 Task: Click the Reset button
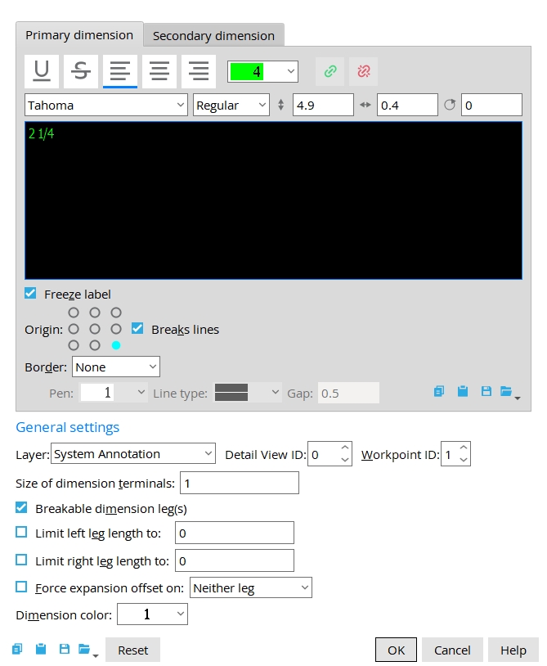pyautogui.click(x=132, y=650)
